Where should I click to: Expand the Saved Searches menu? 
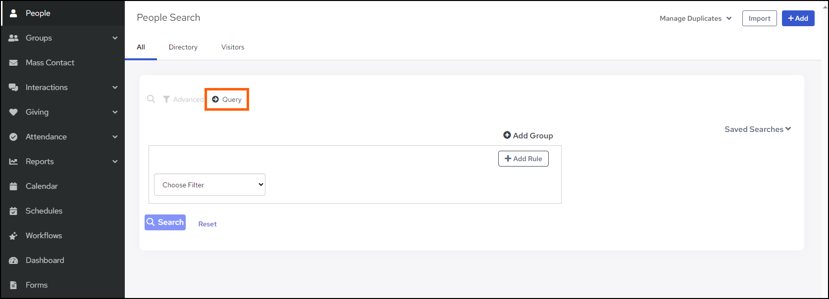758,129
